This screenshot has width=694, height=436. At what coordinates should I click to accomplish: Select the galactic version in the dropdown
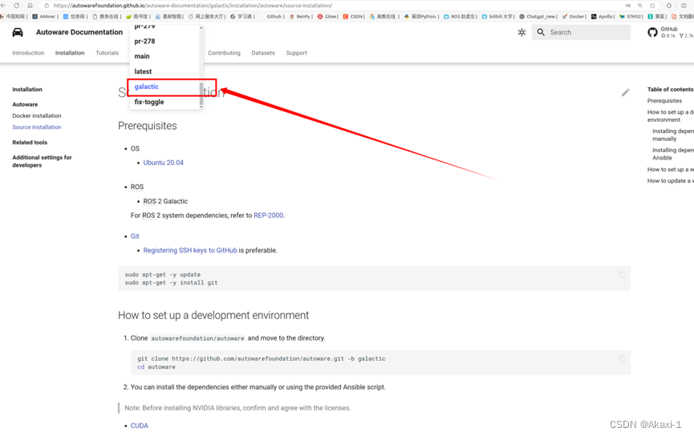(147, 87)
